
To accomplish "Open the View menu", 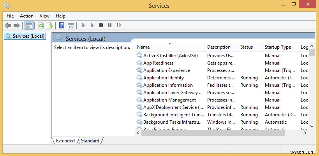I will [x=44, y=16].
